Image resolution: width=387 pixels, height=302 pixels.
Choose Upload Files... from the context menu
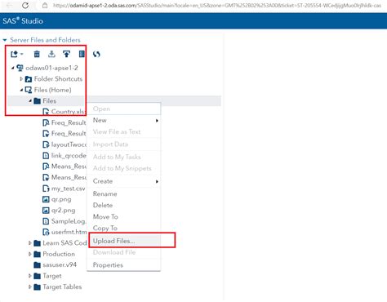point(124,241)
